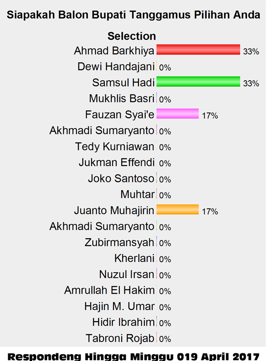The image size is (266, 361).
Task: Click the green Samsul Hadi bar
Action: pos(198,82)
